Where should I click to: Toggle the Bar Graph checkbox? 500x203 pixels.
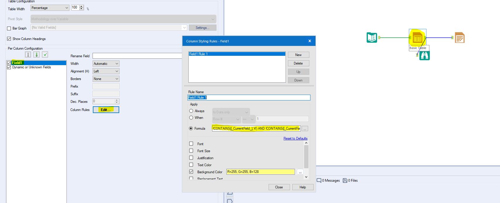click(x=9, y=28)
